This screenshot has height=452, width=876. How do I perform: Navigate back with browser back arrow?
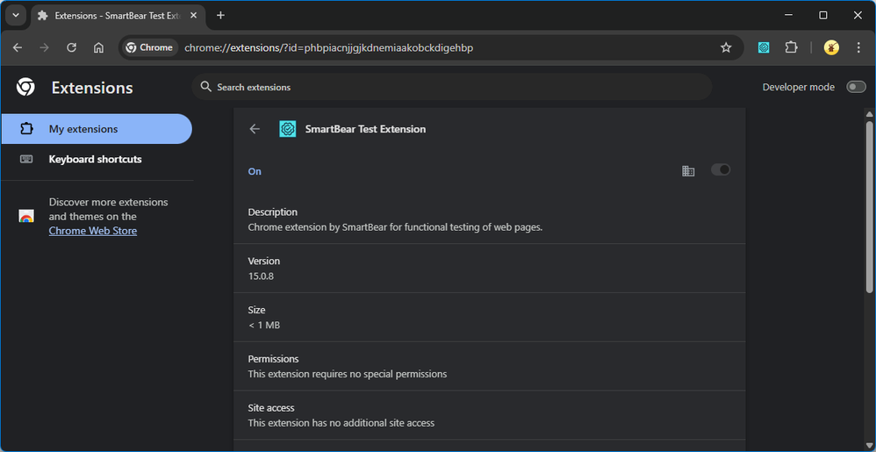18,47
